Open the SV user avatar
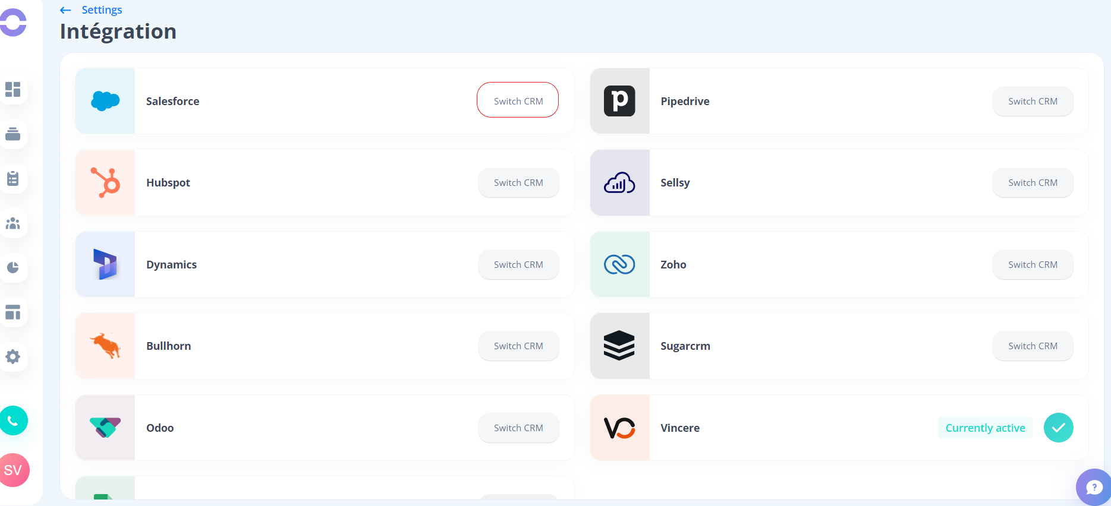The height and width of the screenshot is (506, 1111). click(13, 470)
